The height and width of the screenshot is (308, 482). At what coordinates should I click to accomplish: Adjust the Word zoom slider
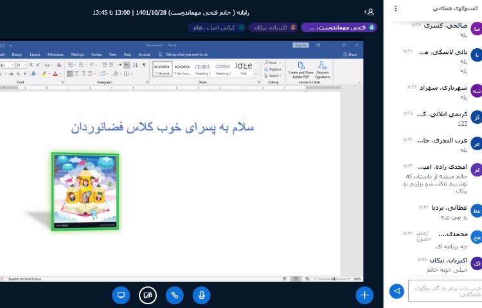[333, 279]
